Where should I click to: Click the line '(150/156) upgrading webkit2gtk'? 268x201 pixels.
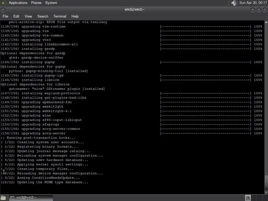[32, 107]
